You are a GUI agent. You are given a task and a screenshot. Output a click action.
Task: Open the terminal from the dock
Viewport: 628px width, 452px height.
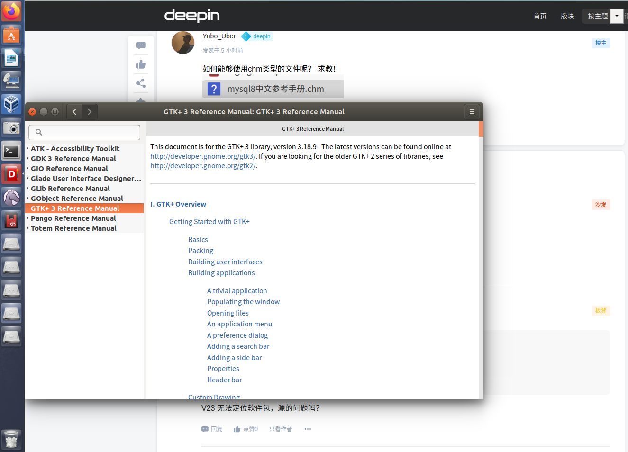coord(11,151)
